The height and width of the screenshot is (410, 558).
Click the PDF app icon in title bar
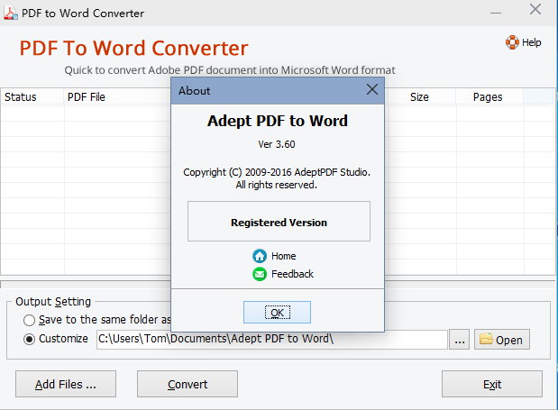point(10,14)
